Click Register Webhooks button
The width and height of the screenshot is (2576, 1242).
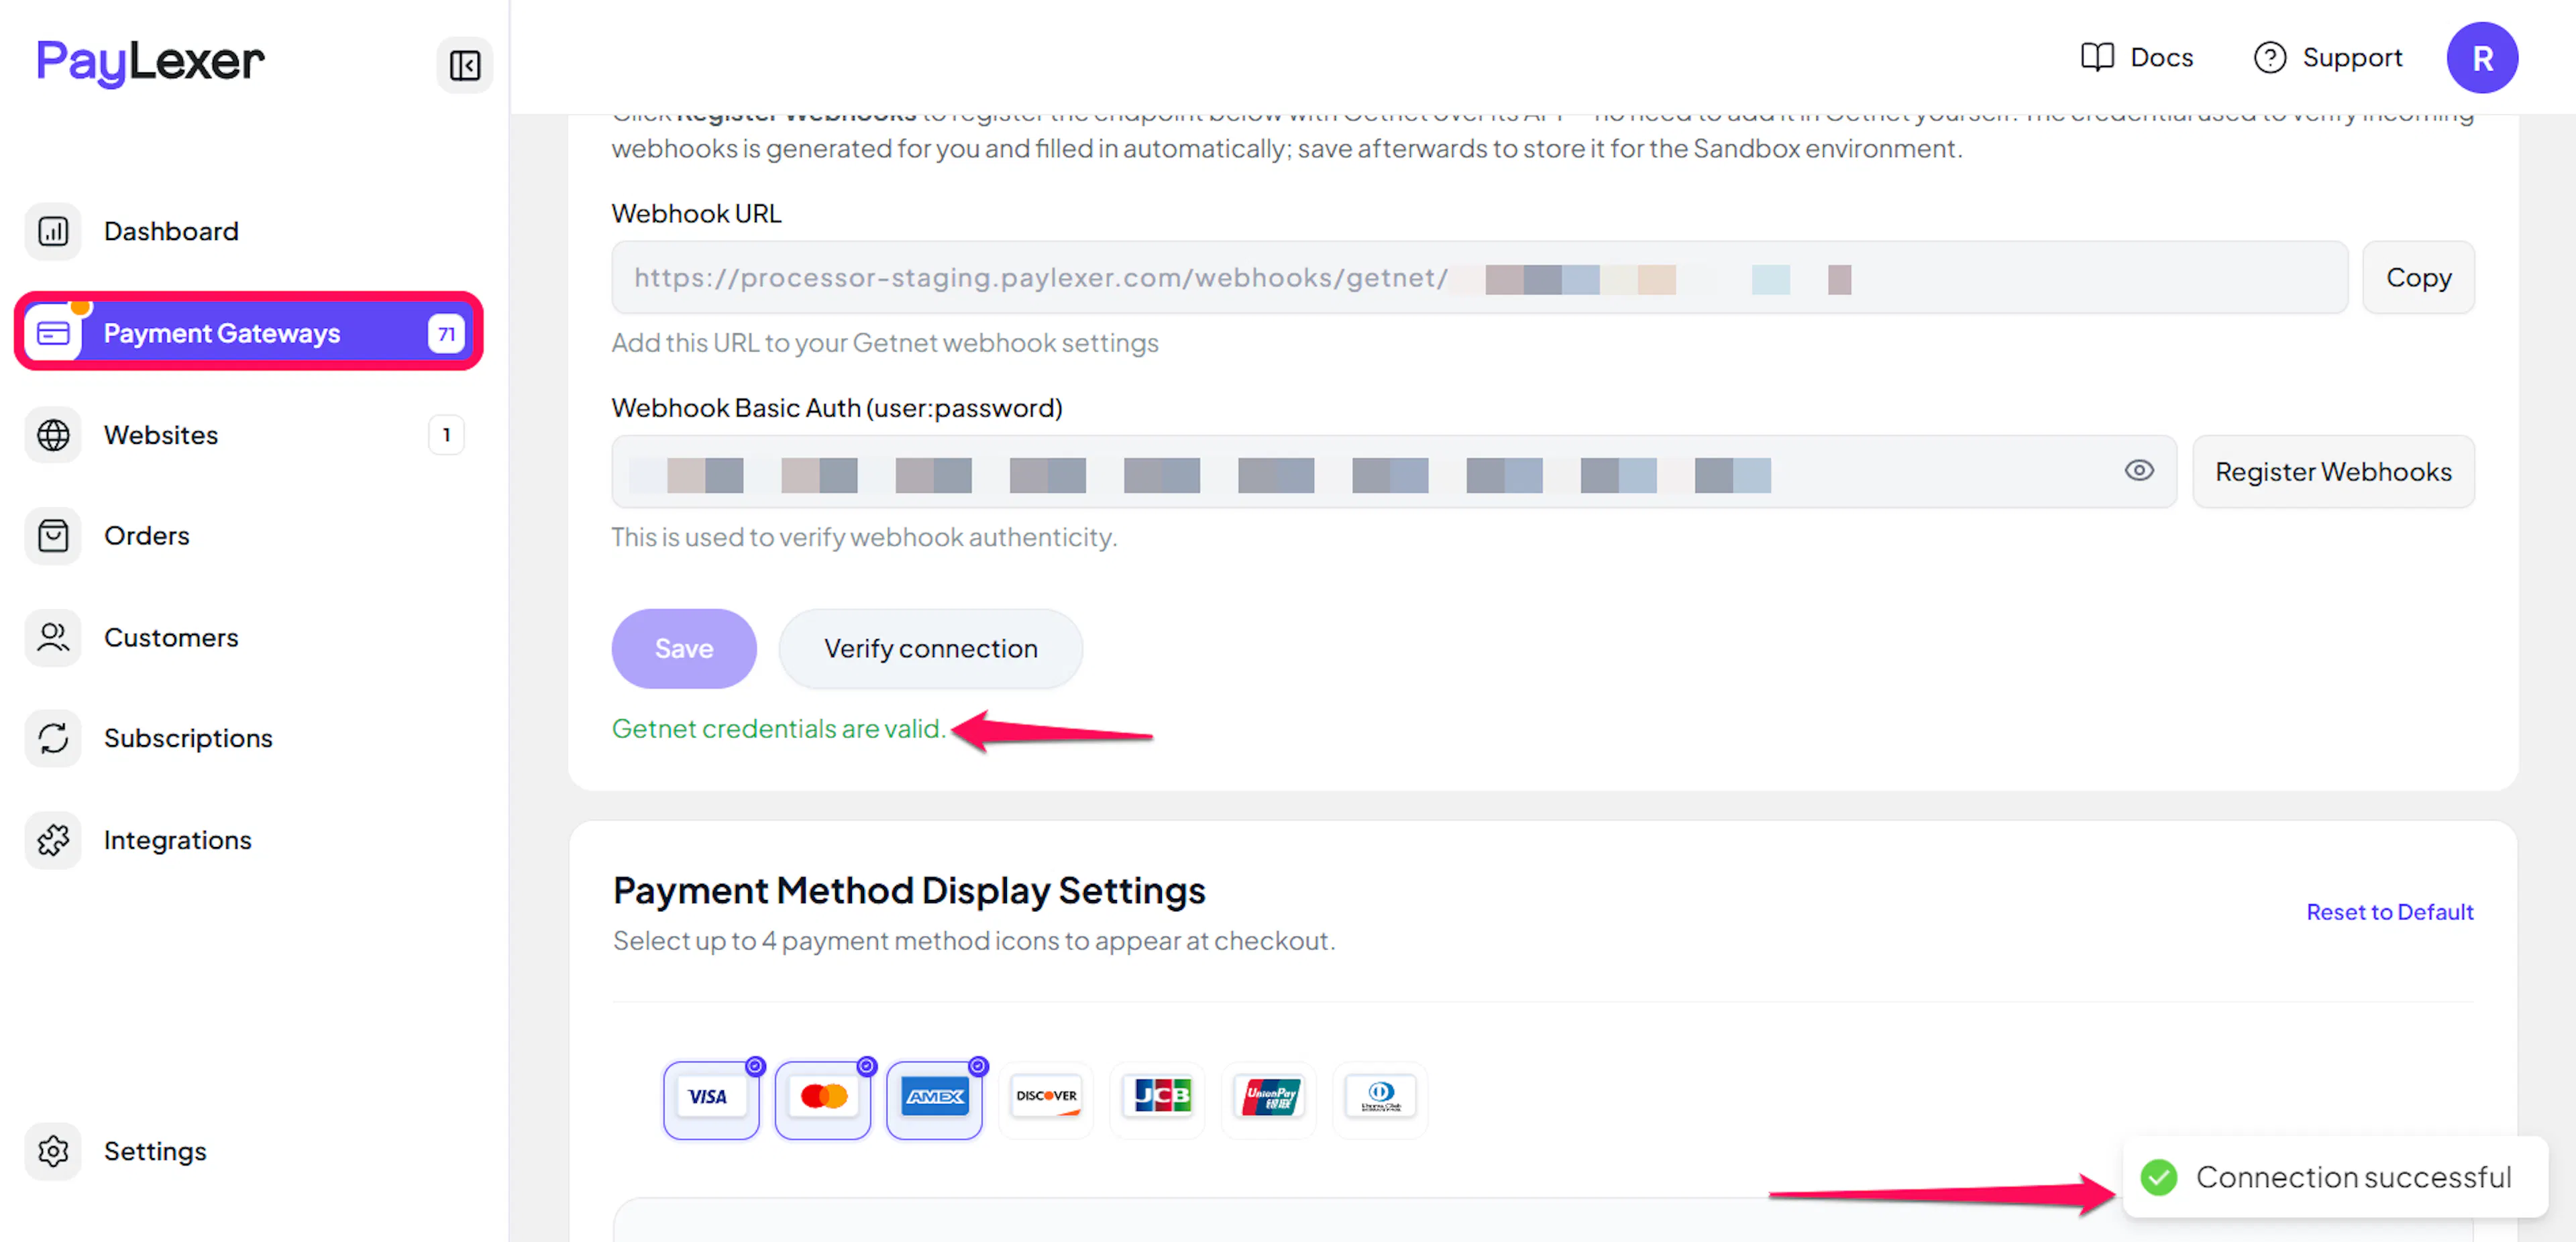2333,471
